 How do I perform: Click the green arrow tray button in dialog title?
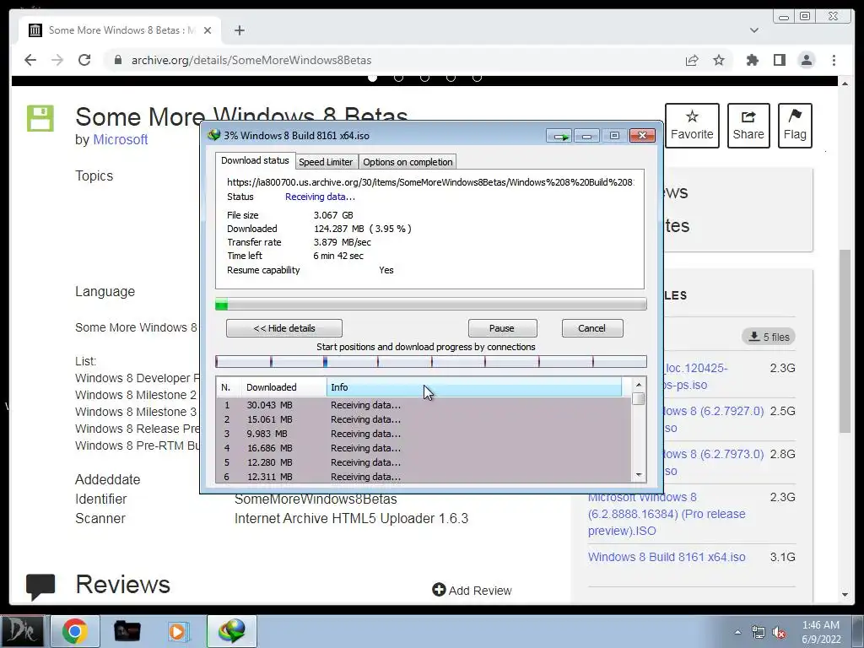coord(559,136)
